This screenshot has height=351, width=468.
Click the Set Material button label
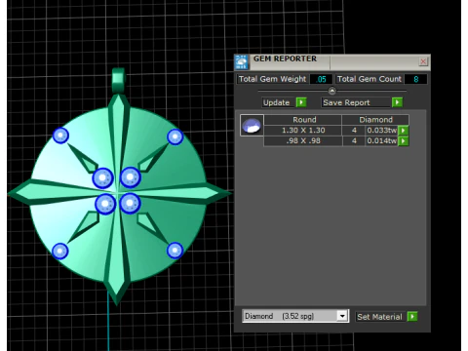(x=379, y=317)
